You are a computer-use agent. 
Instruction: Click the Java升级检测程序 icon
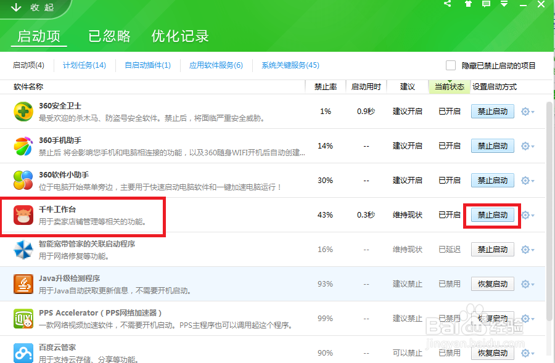coord(23,283)
